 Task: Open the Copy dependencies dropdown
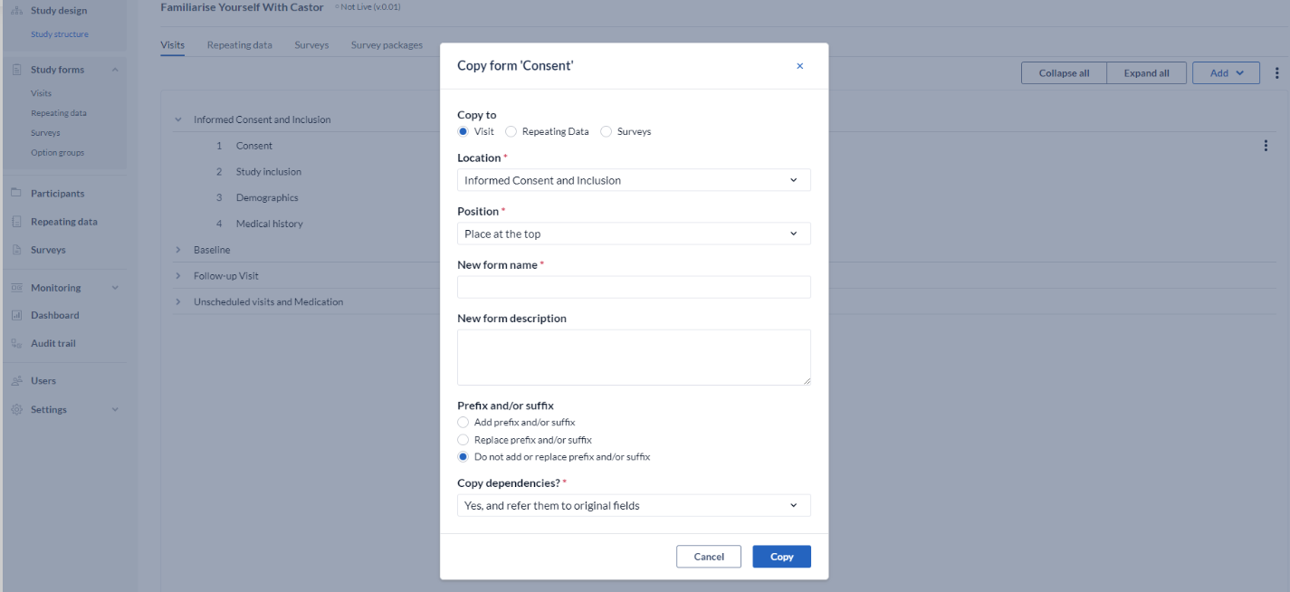[x=634, y=505]
